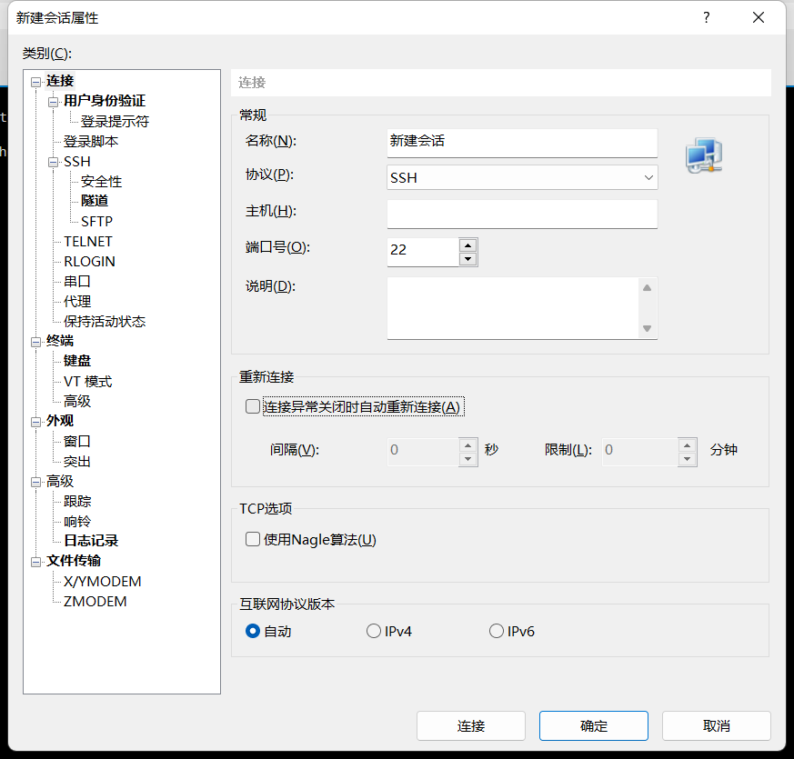
Task: Select 隧道 tree item
Action: coord(95,201)
